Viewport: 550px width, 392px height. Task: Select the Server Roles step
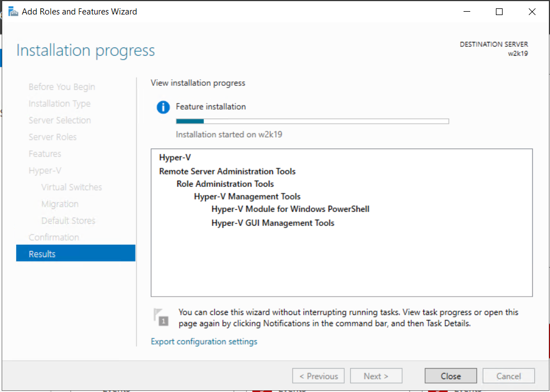(52, 137)
